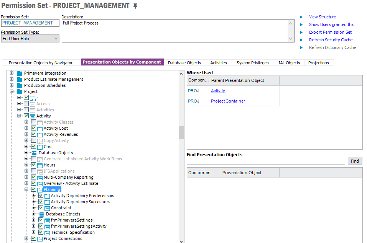Screen dimensions: 367x243
Task: Click the form icon next to Hours
Action: pos(40,165)
